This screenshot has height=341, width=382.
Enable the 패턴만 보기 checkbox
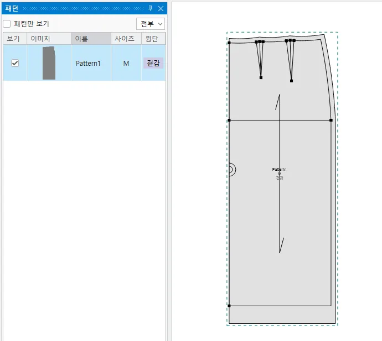click(x=7, y=24)
